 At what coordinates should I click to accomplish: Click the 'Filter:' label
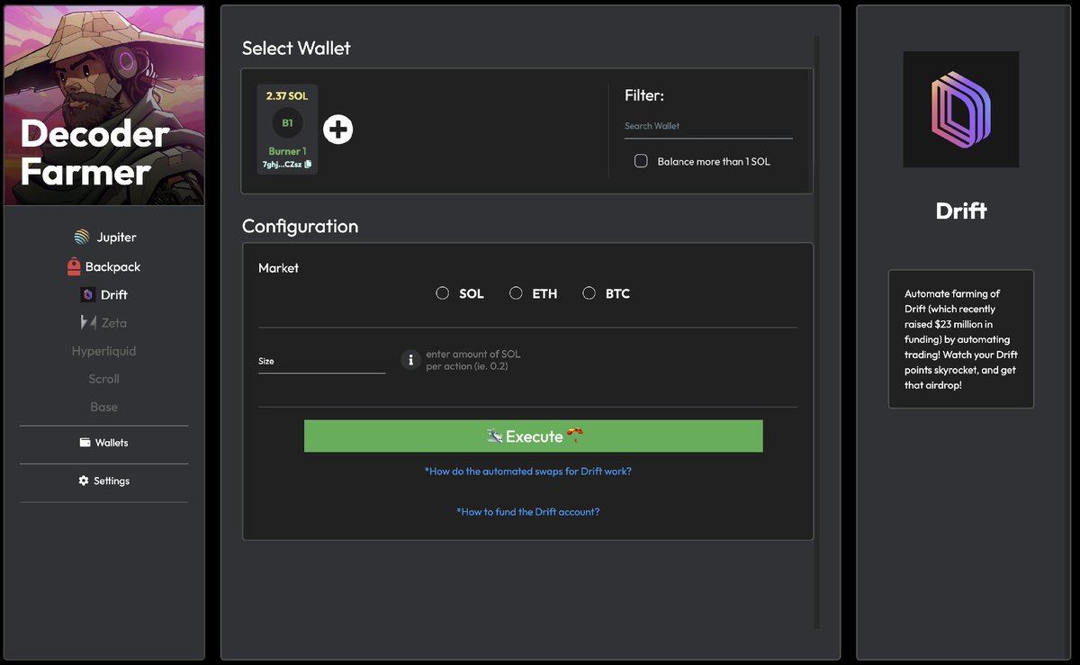(x=644, y=95)
